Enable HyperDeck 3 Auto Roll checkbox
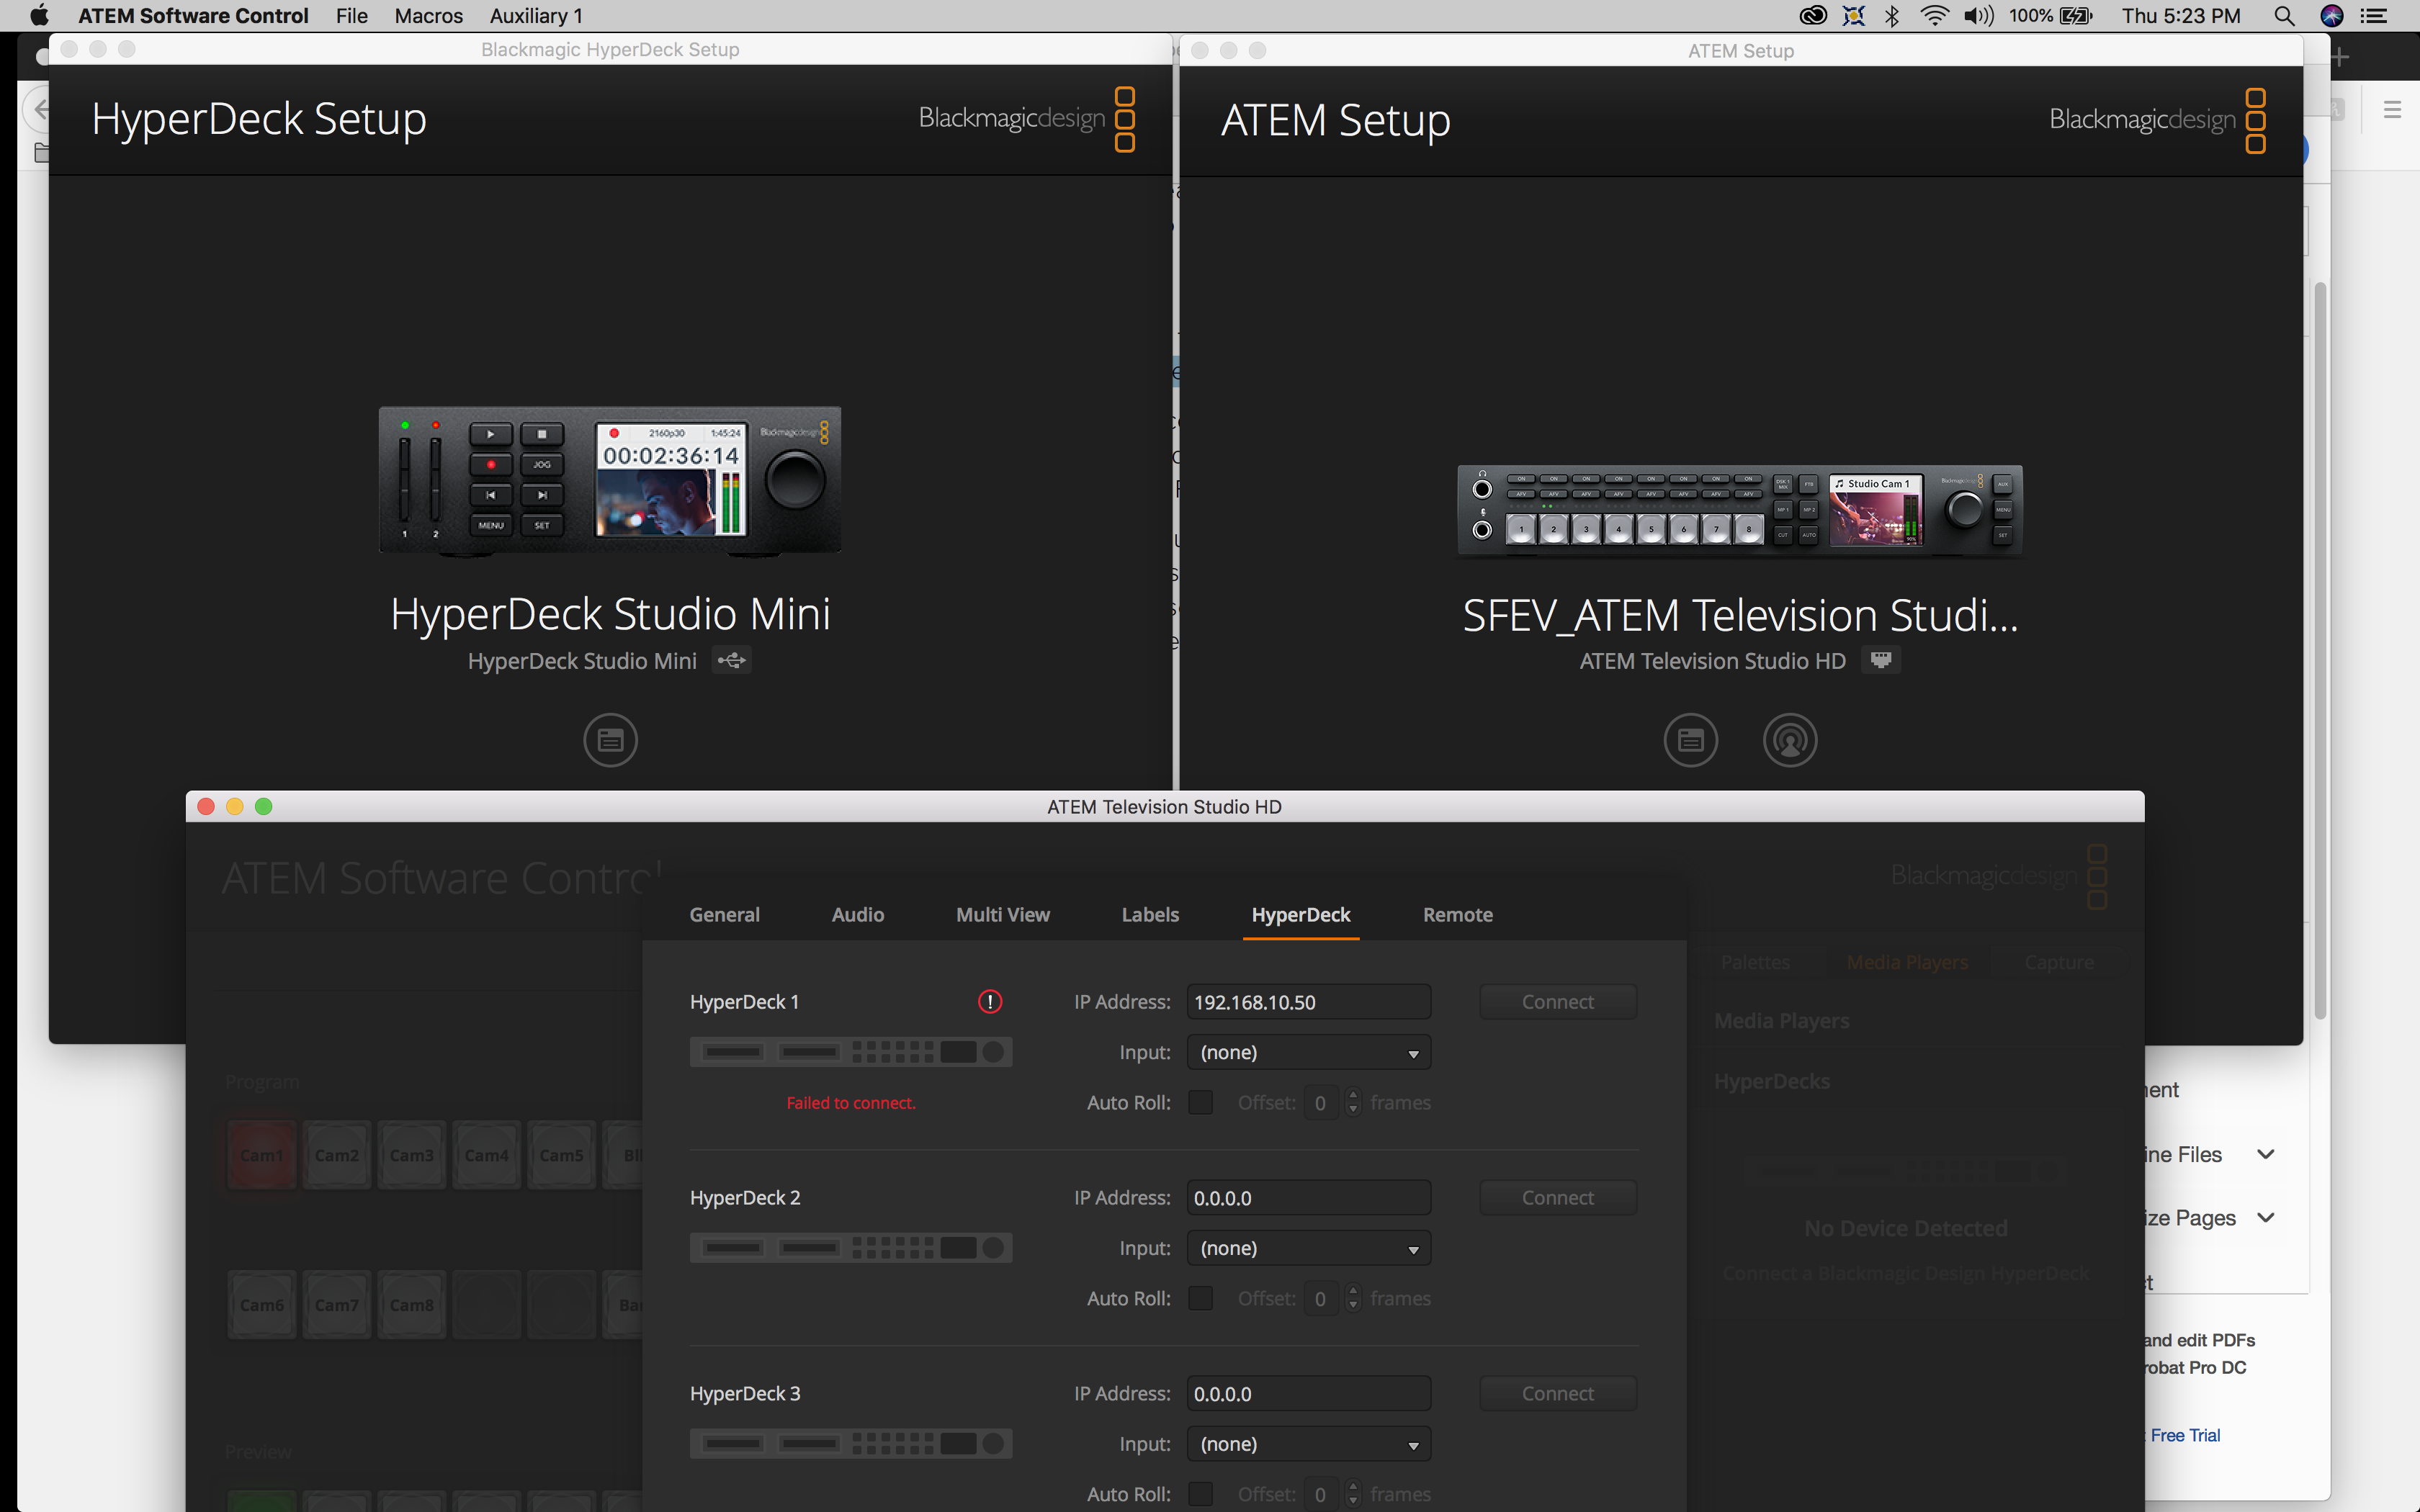Image resolution: width=2420 pixels, height=1512 pixels. [x=1200, y=1494]
